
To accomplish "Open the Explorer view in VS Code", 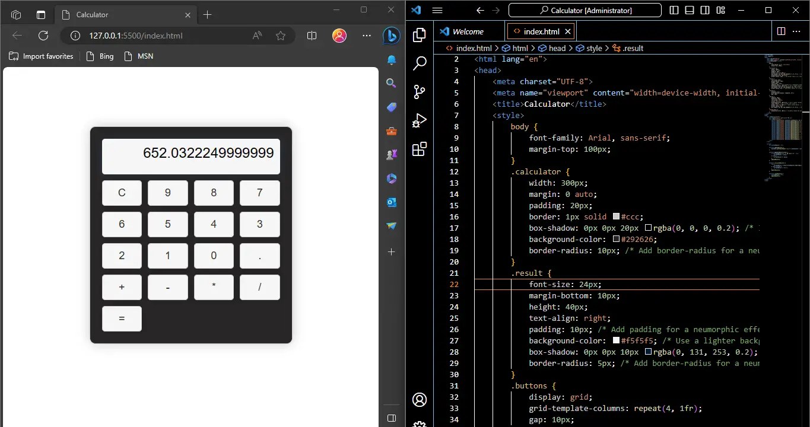I will pyautogui.click(x=420, y=36).
